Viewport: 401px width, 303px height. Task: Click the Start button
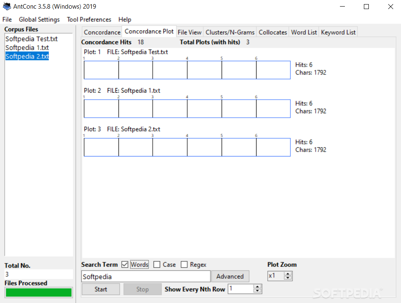tap(101, 289)
